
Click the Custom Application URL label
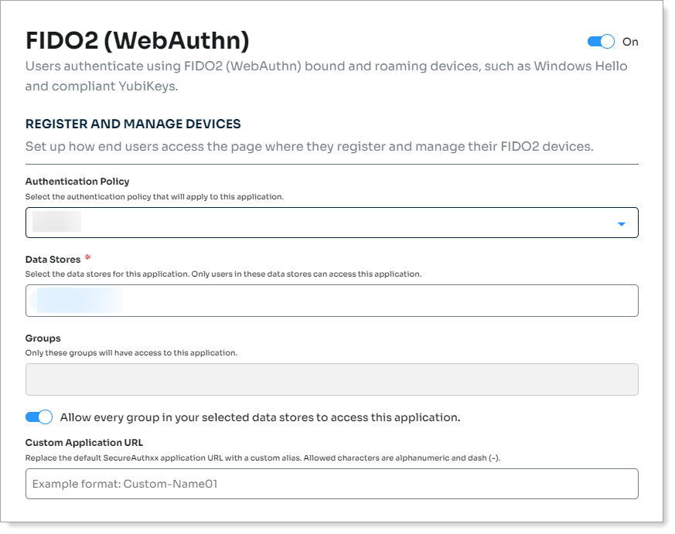pyautogui.click(x=84, y=443)
